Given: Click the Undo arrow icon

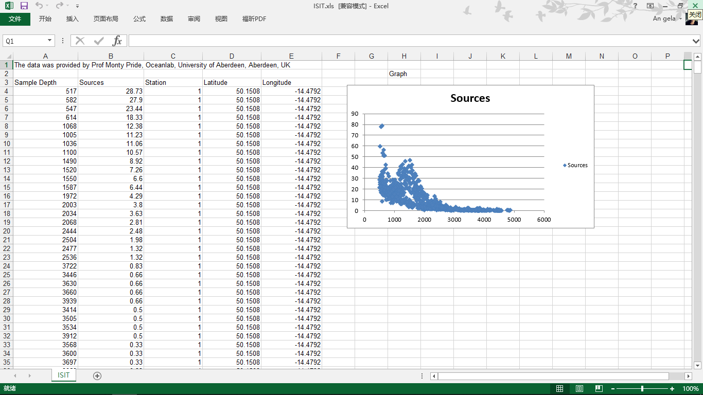Looking at the screenshot, I should coord(39,6).
